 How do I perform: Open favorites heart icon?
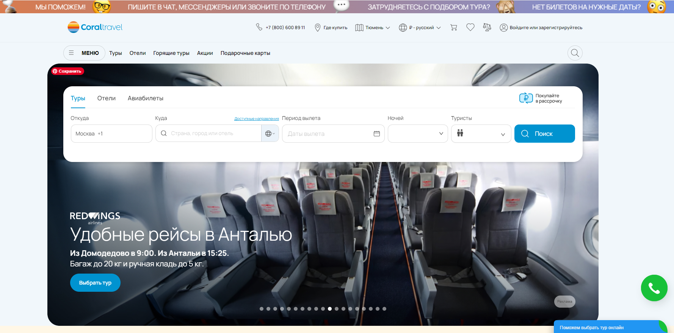coord(470,27)
